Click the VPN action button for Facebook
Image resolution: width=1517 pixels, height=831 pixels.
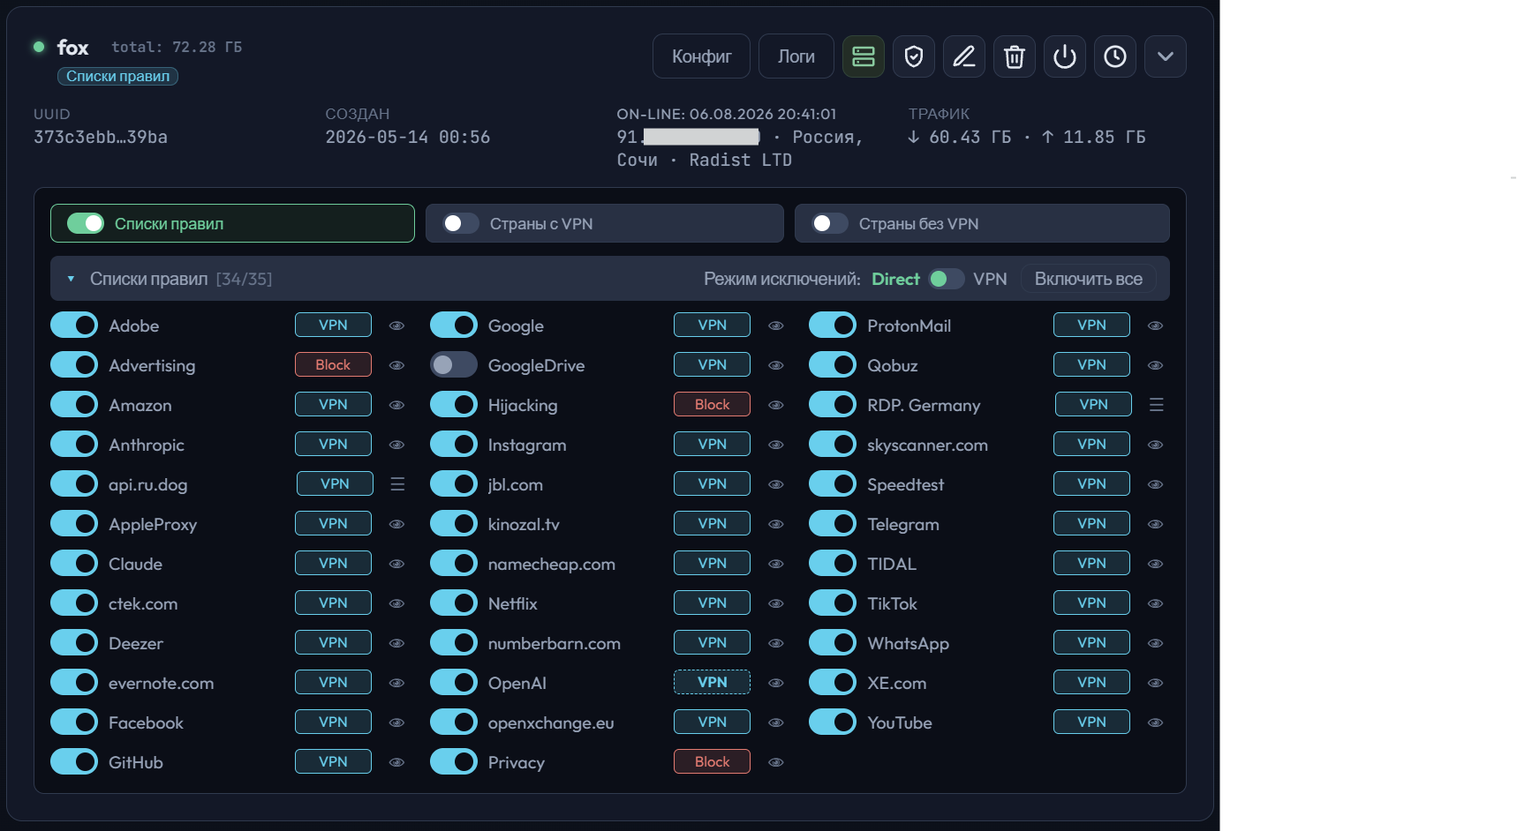coord(333,722)
